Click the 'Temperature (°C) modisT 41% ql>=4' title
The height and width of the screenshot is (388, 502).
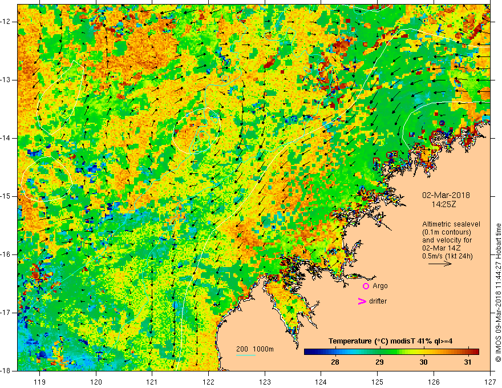coord(391,341)
